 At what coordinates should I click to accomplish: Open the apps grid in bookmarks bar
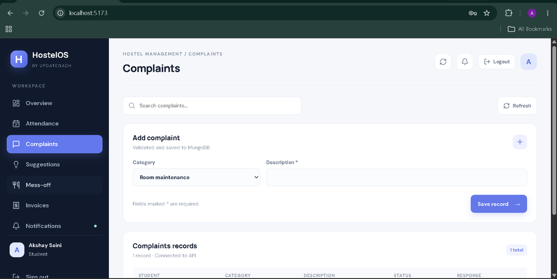9,29
